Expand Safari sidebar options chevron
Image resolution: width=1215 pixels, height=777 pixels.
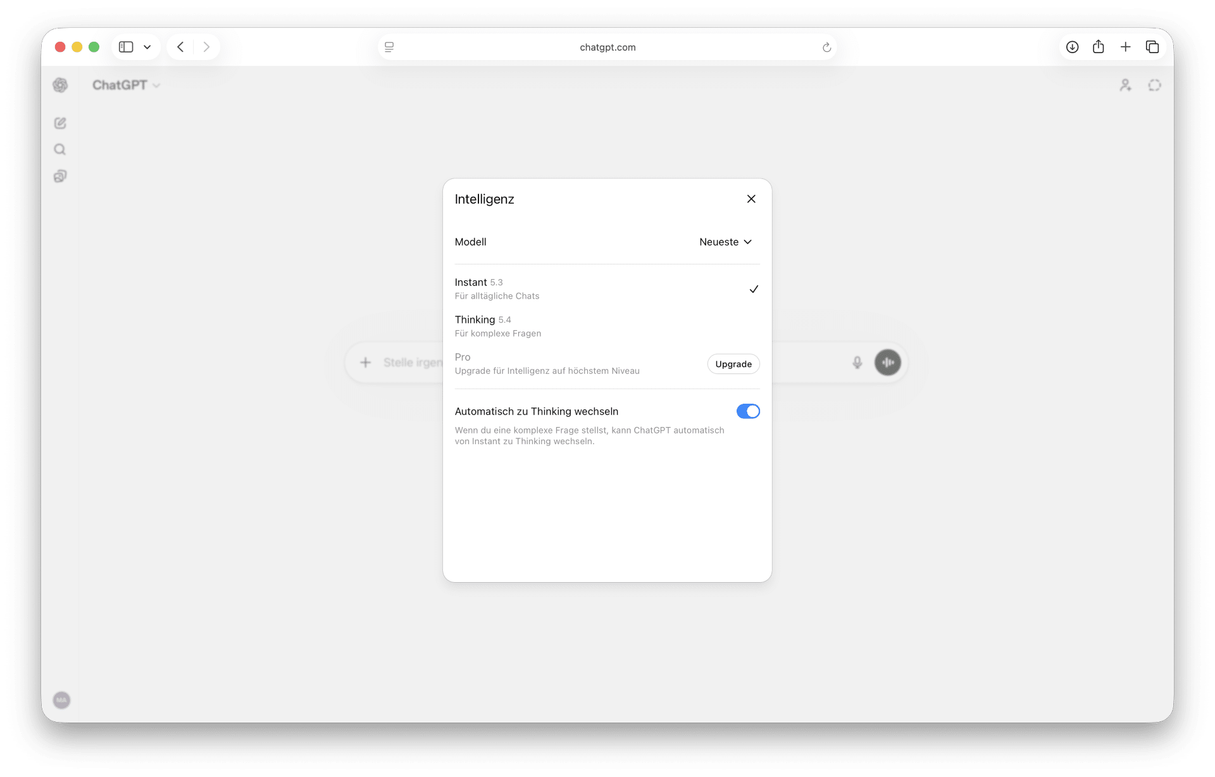(147, 47)
